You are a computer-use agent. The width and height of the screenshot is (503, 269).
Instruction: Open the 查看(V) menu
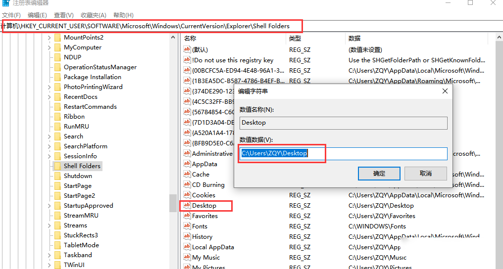click(64, 15)
